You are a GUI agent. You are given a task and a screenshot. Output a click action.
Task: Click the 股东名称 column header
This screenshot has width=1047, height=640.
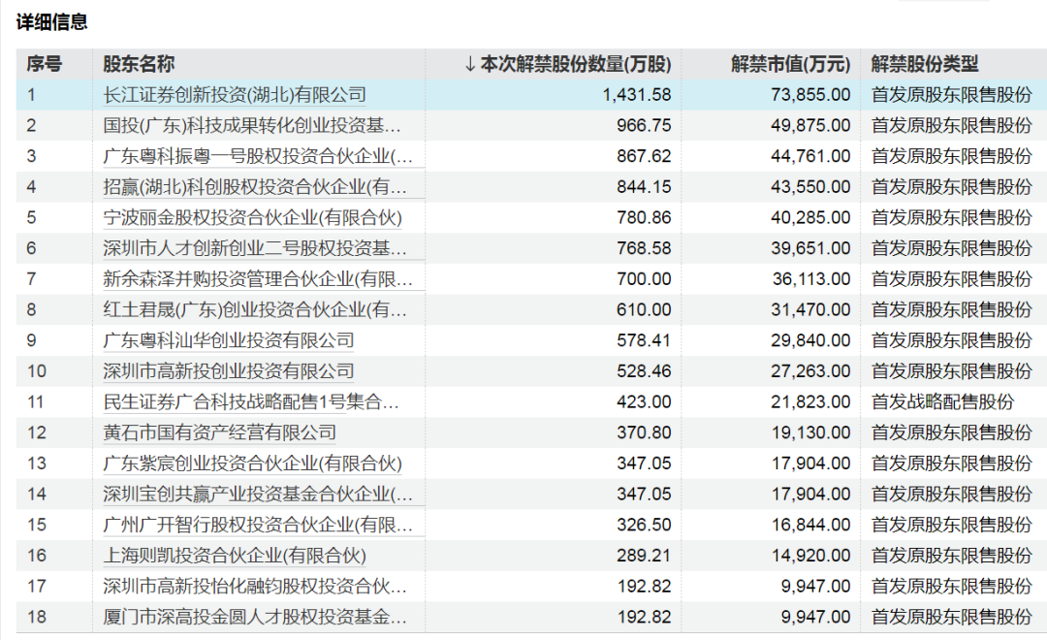coord(139,64)
